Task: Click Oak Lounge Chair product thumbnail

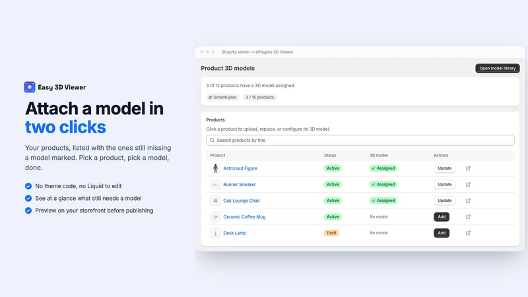Action: click(216, 201)
